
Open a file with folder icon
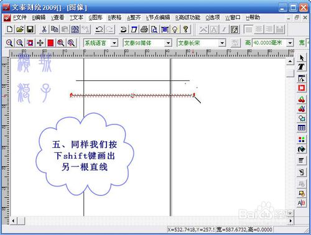[x=20, y=29]
